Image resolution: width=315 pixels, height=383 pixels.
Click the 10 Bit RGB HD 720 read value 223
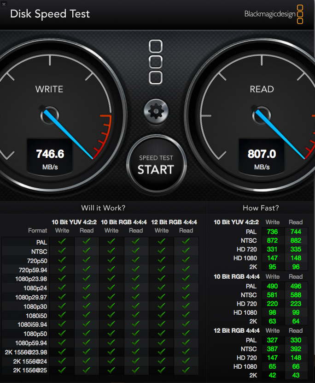pyautogui.click(x=296, y=304)
